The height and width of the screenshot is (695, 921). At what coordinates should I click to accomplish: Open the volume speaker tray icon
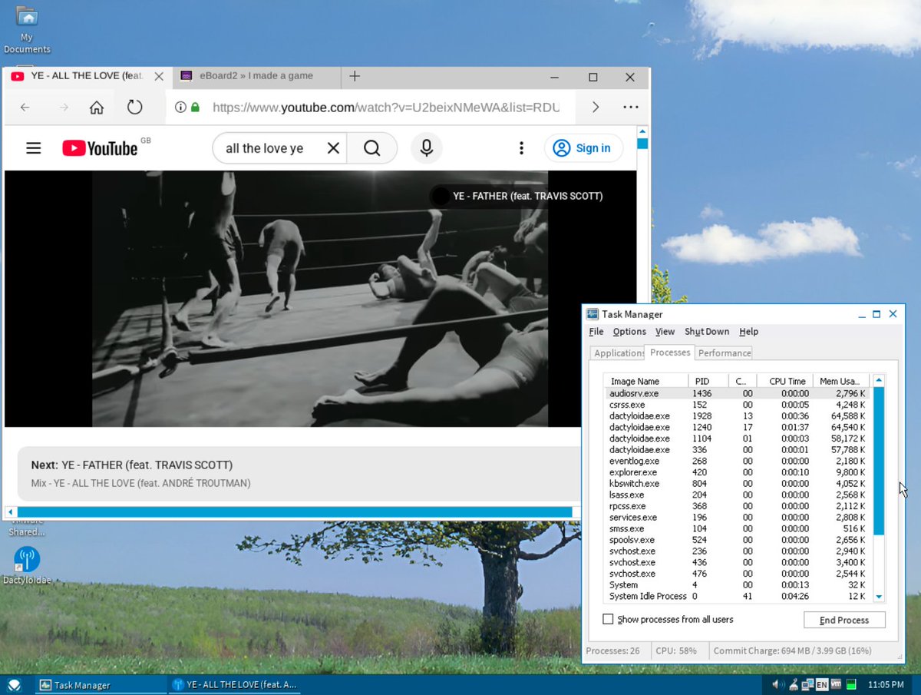(777, 684)
